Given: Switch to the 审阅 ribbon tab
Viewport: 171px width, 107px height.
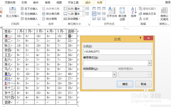Looking at the screenshot, I should (x=48, y=2).
